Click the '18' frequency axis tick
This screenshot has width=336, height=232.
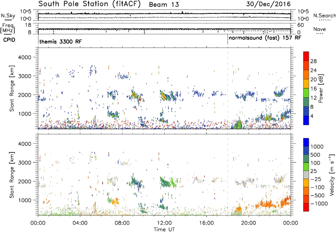[28, 25]
